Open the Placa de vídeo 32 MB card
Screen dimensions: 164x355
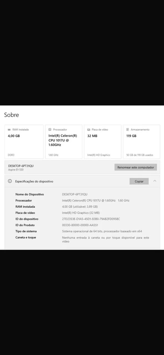click(103, 142)
